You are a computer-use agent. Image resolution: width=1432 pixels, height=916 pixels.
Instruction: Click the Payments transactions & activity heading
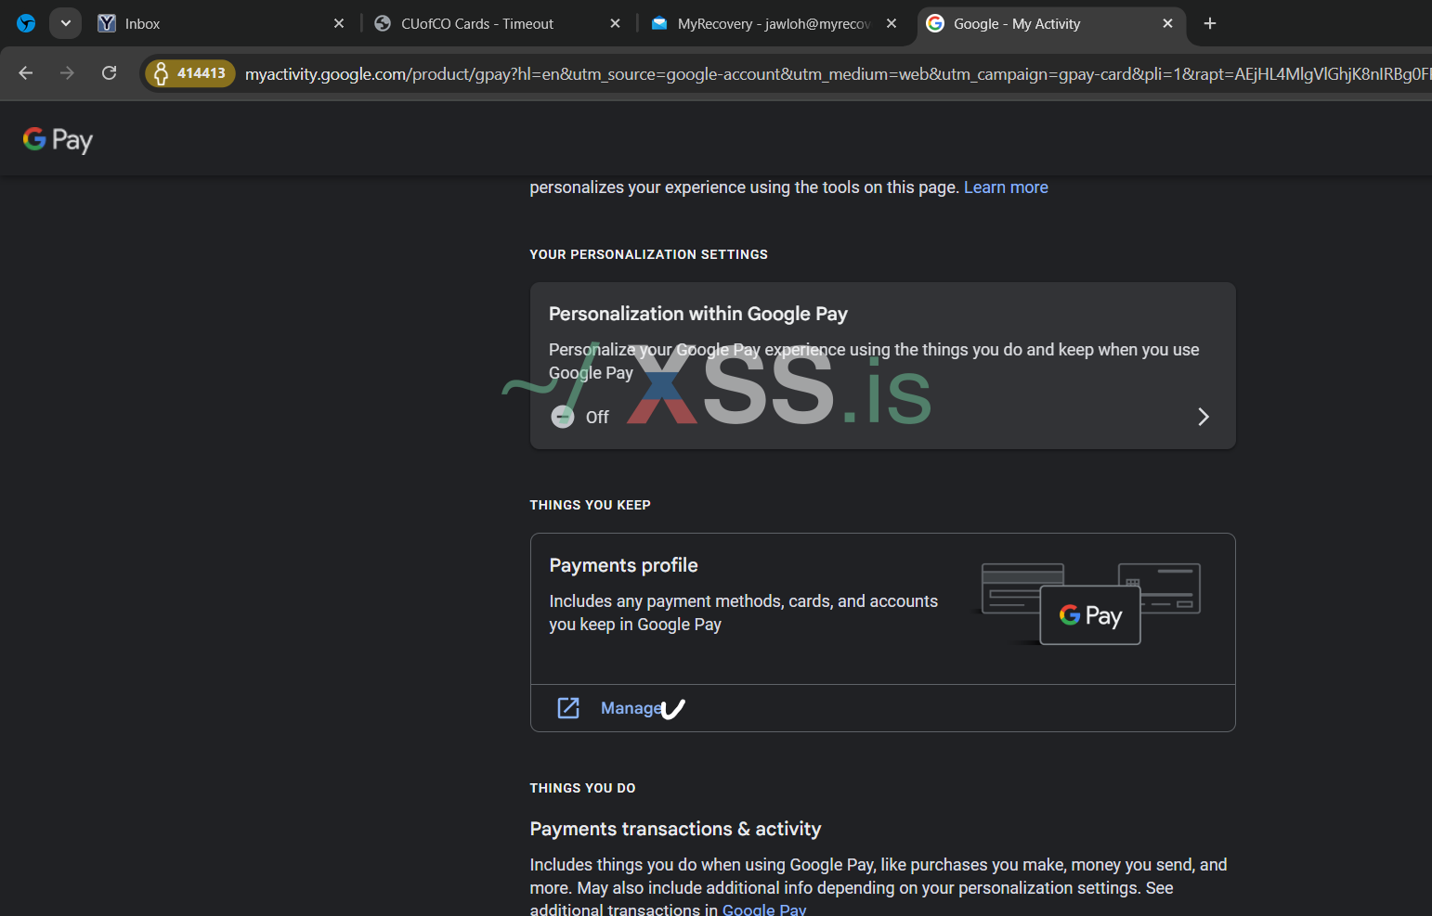point(675,829)
